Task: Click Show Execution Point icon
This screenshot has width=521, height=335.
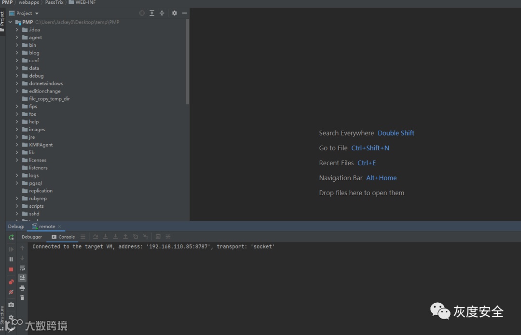Action: (83, 237)
